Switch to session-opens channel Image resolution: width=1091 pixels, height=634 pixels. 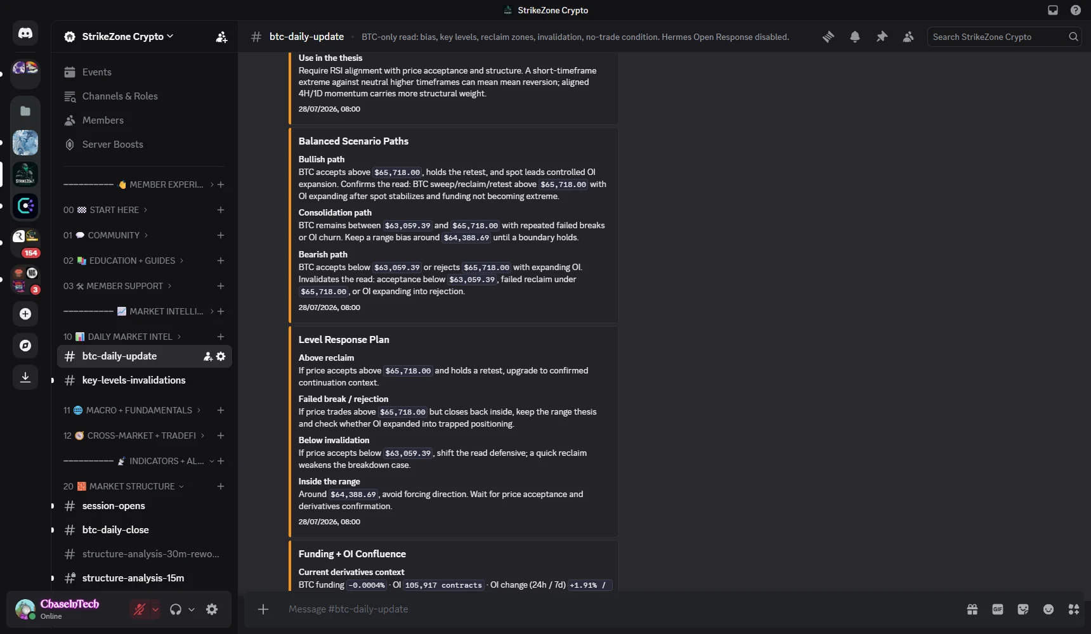144,506
